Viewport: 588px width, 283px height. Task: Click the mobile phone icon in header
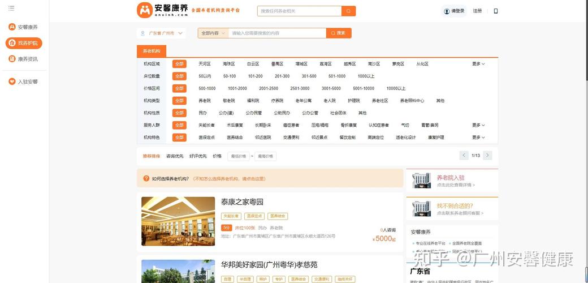[496, 11]
